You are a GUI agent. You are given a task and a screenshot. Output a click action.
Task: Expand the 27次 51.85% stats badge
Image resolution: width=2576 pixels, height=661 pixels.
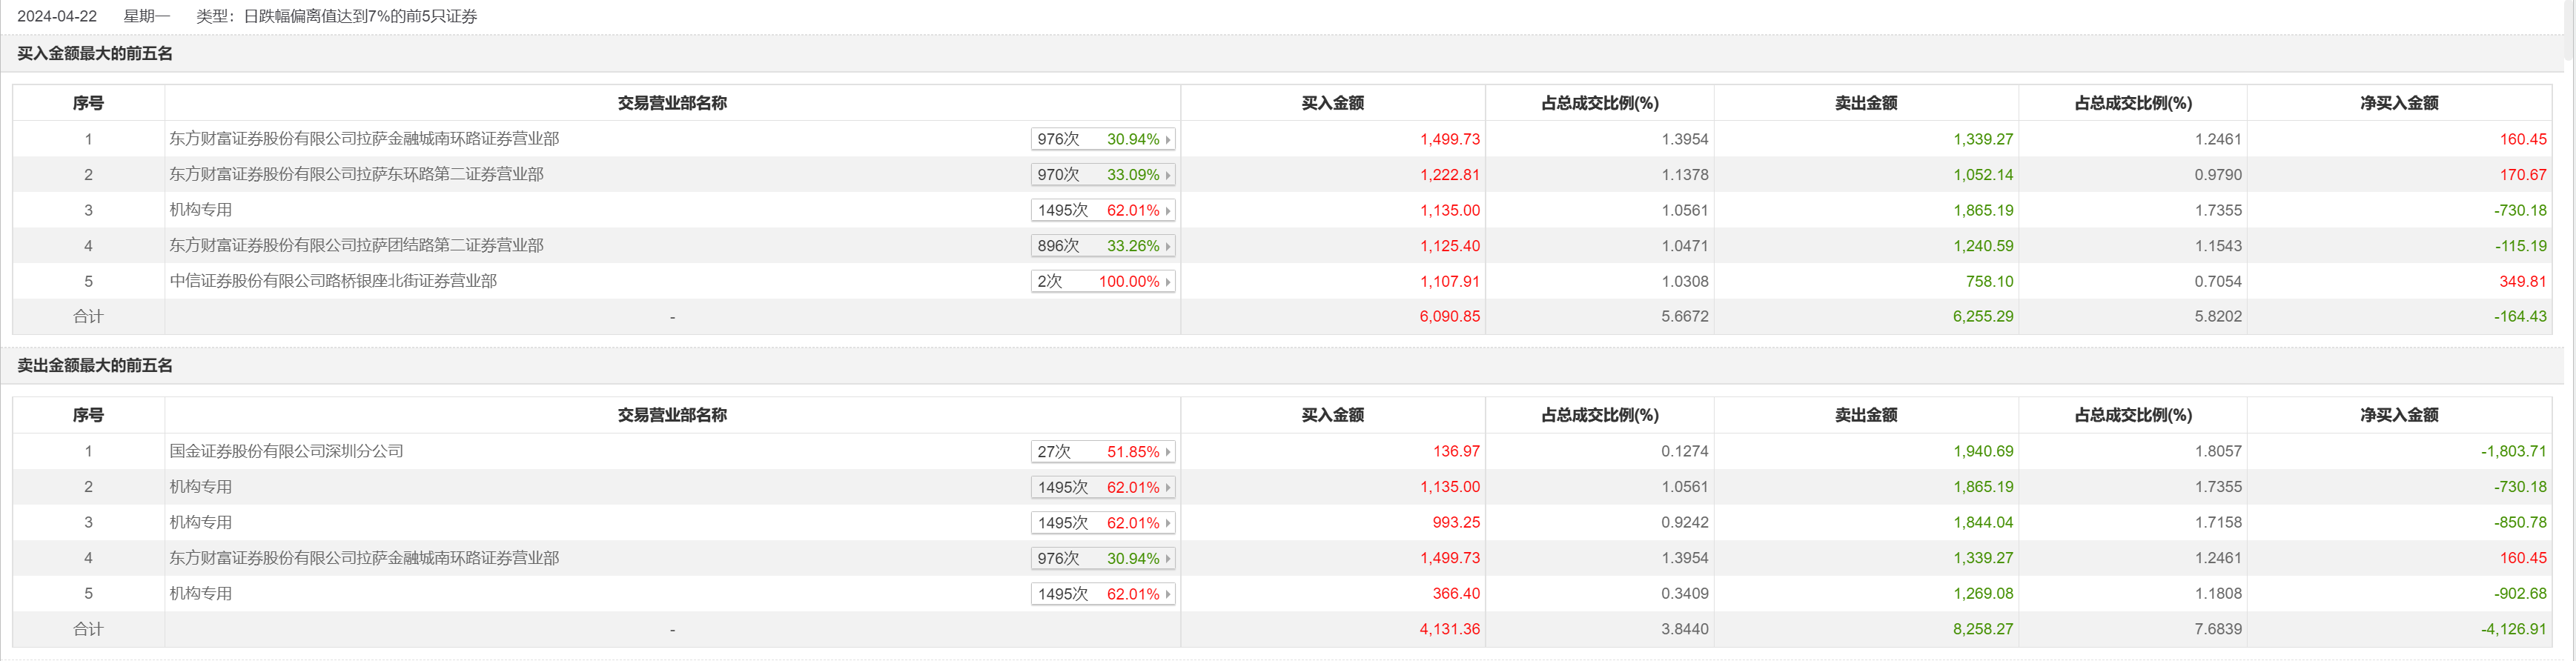pyautogui.click(x=1101, y=452)
